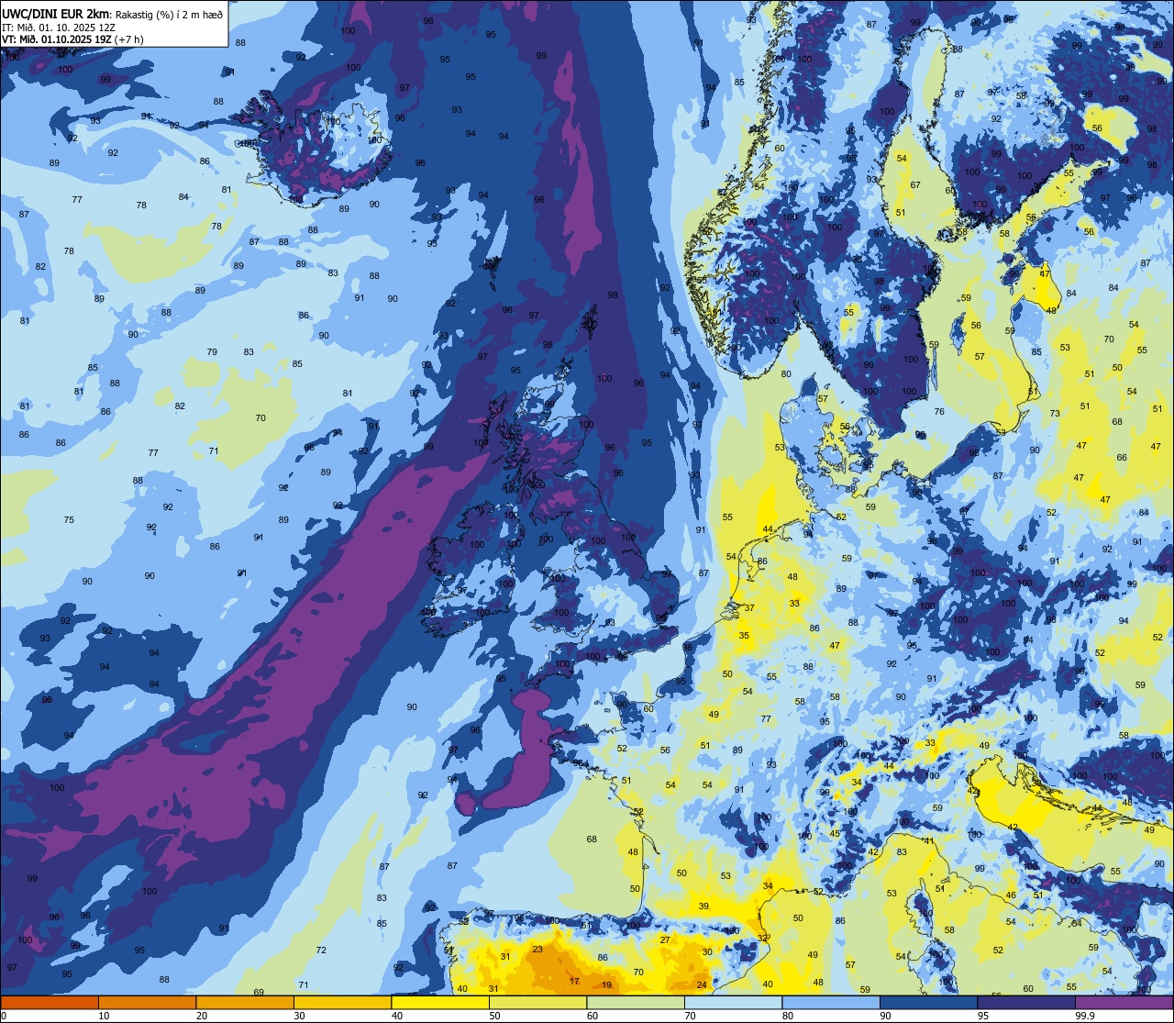Click the humidity value 27 in northern Spain
This screenshot has height=1023, width=1174.
coord(665,940)
